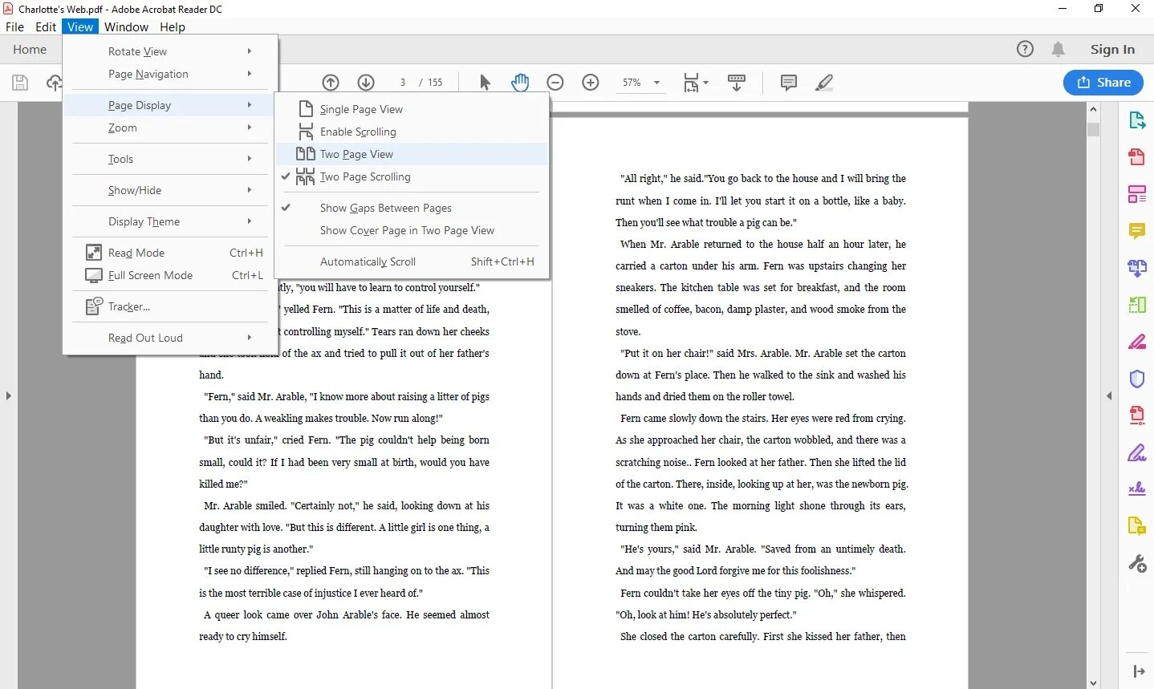Click the current page number field

tap(402, 83)
